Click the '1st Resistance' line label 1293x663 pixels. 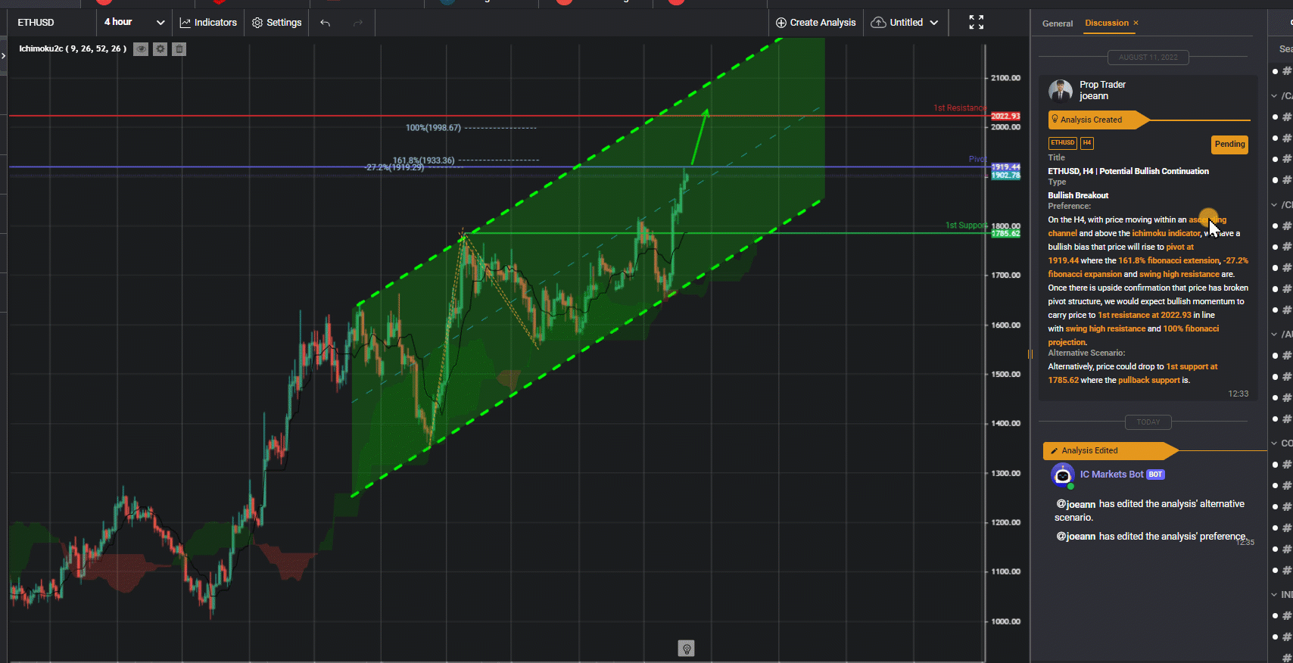959,108
